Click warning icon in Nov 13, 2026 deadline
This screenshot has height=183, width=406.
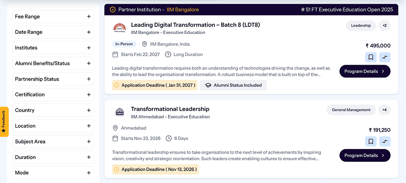tap(116, 169)
